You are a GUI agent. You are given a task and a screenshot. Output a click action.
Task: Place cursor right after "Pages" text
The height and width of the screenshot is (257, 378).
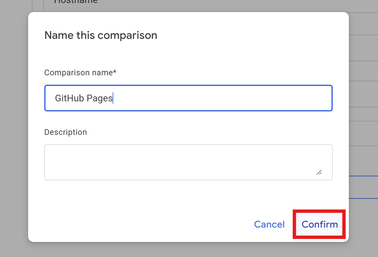pyautogui.click(x=113, y=98)
